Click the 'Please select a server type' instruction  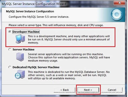pos(56,25)
